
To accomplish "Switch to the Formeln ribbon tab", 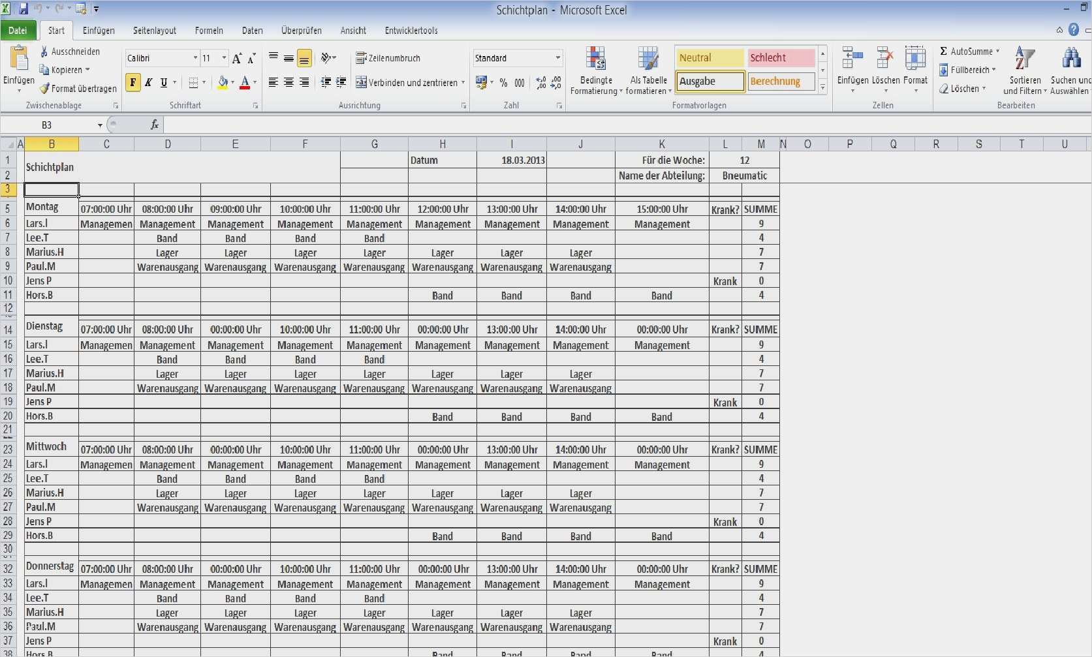I will 209,30.
